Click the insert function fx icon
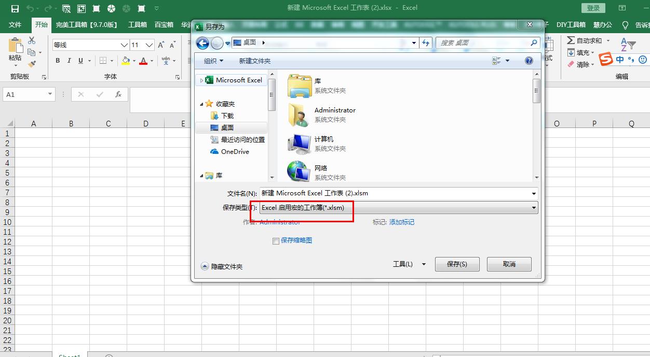Viewport: 650px width, 357px height. (118, 94)
